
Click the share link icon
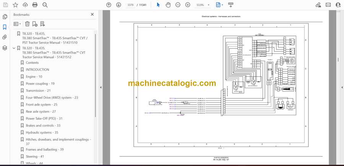(x=318, y=5)
